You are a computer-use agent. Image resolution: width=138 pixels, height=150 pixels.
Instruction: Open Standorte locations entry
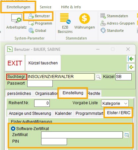tap(112, 31)
